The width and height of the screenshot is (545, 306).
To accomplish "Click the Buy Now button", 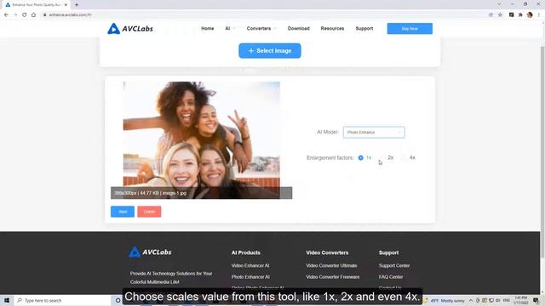I will point(410,28).
